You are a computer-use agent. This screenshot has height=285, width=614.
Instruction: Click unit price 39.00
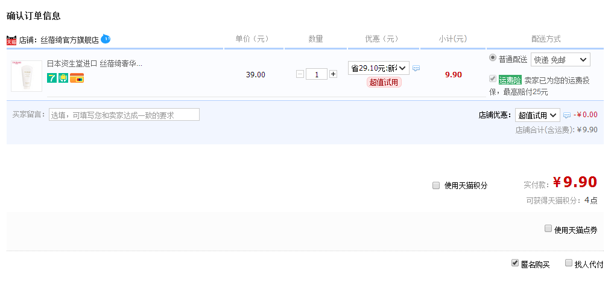256,74
